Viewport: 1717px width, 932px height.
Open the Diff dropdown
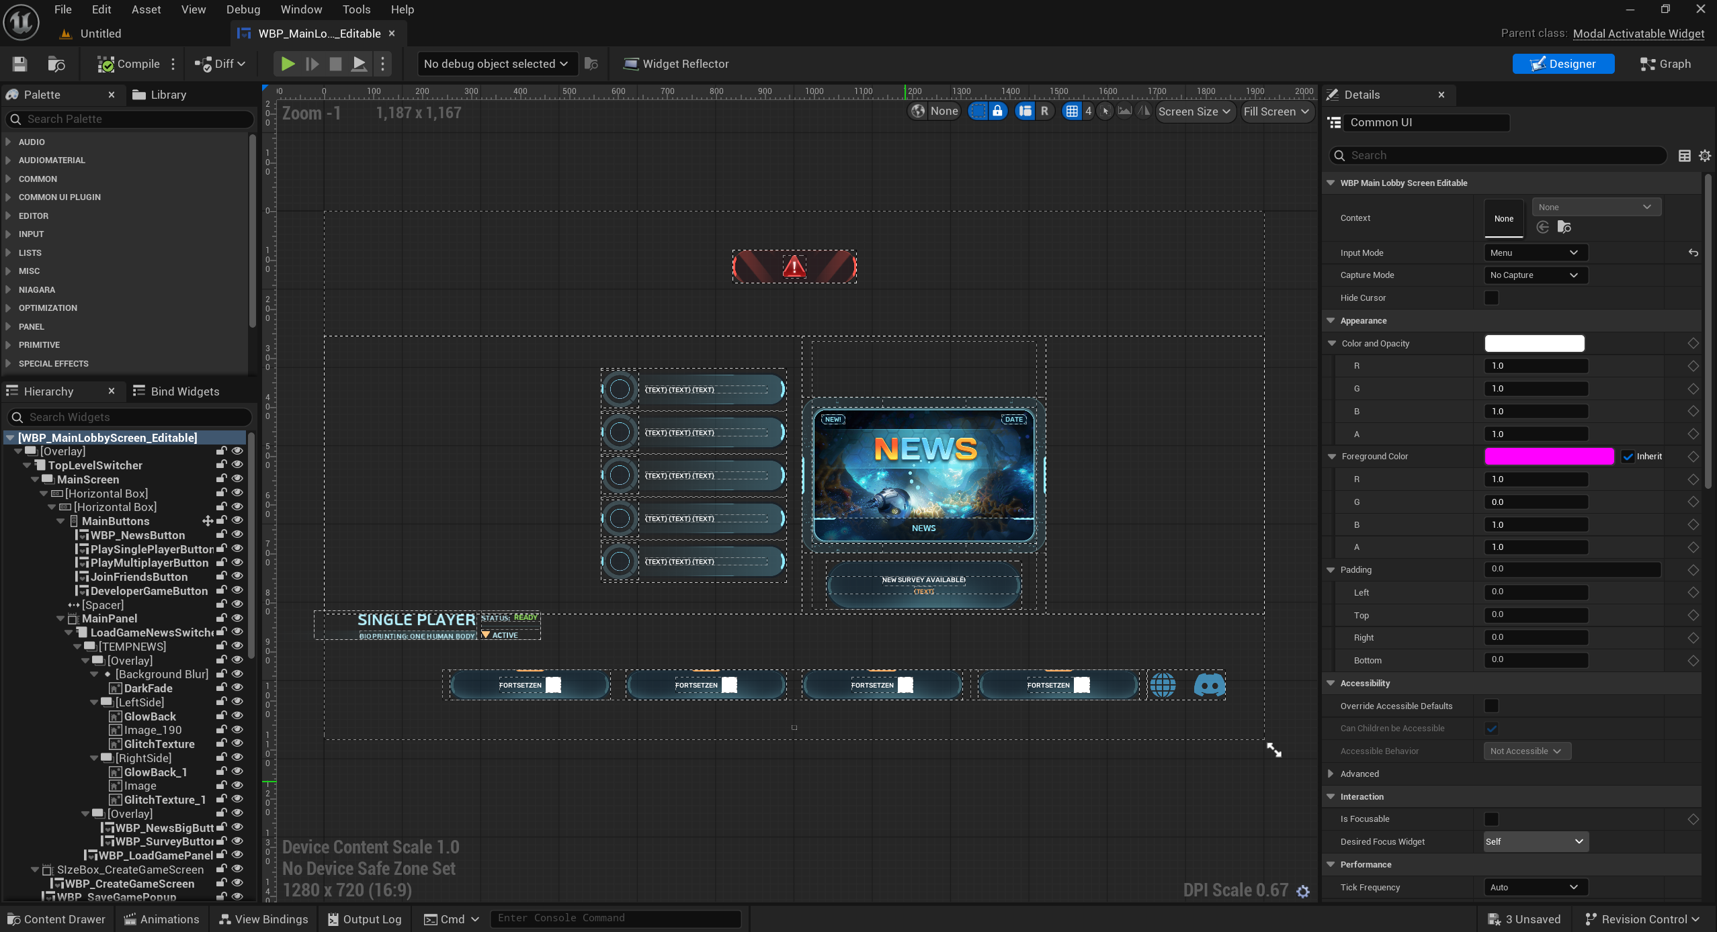(220, 64)
